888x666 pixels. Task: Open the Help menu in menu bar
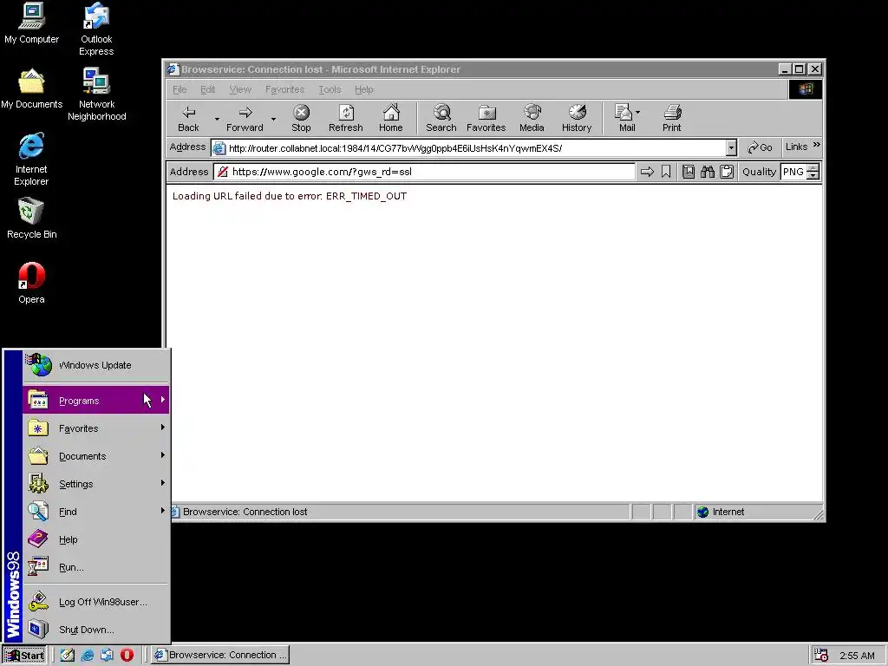[363, 89]
